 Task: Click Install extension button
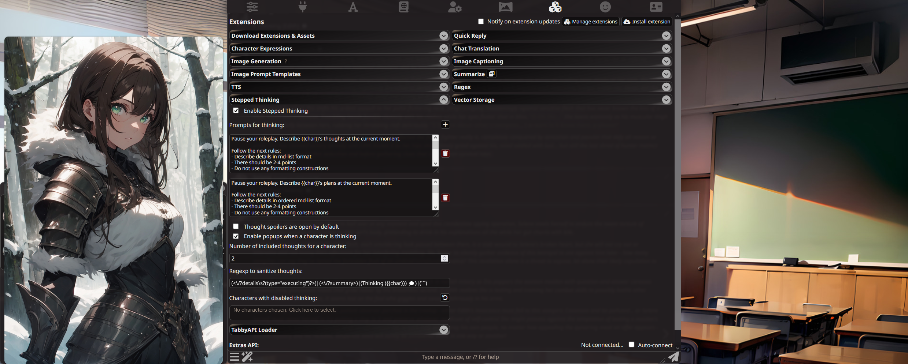point(647,22)
